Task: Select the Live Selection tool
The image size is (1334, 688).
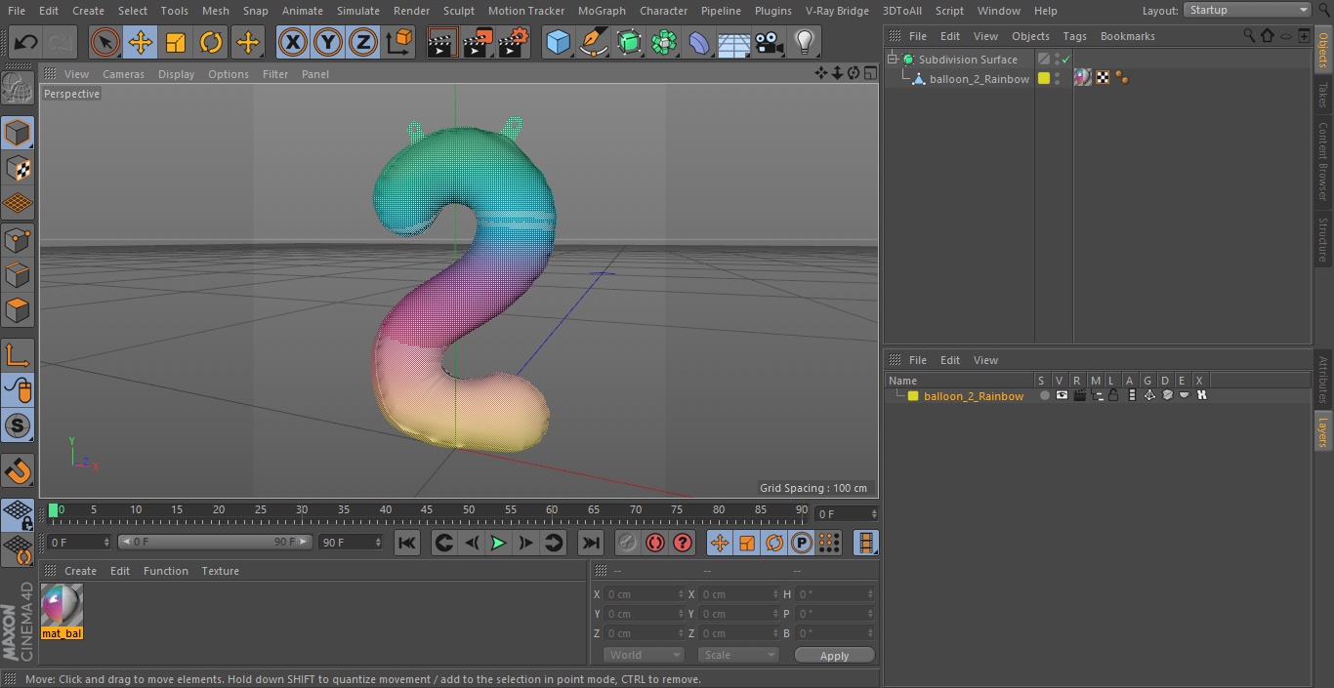Action: (104, 42)
